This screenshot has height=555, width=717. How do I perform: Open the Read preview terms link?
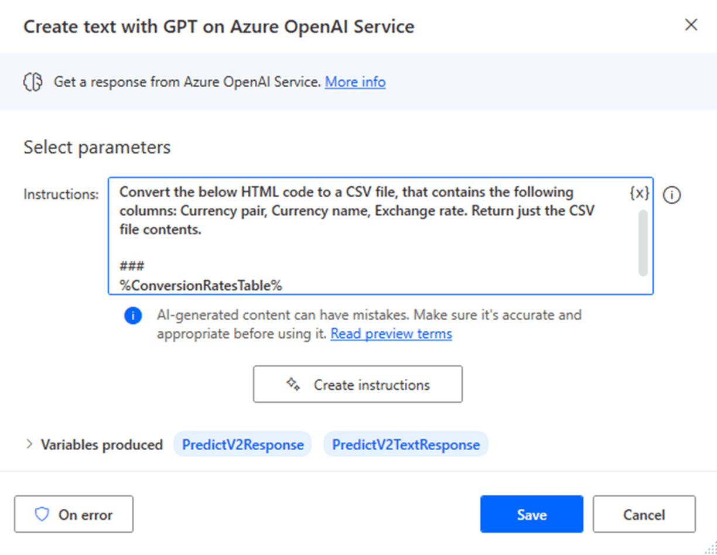pos(391,334)
